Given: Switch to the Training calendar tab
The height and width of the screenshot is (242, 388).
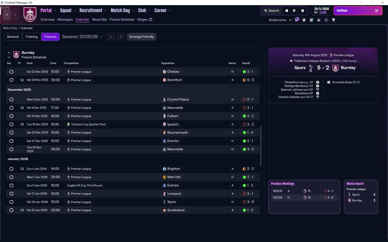Looking at the screenshot, I should [x=32, y=37].
